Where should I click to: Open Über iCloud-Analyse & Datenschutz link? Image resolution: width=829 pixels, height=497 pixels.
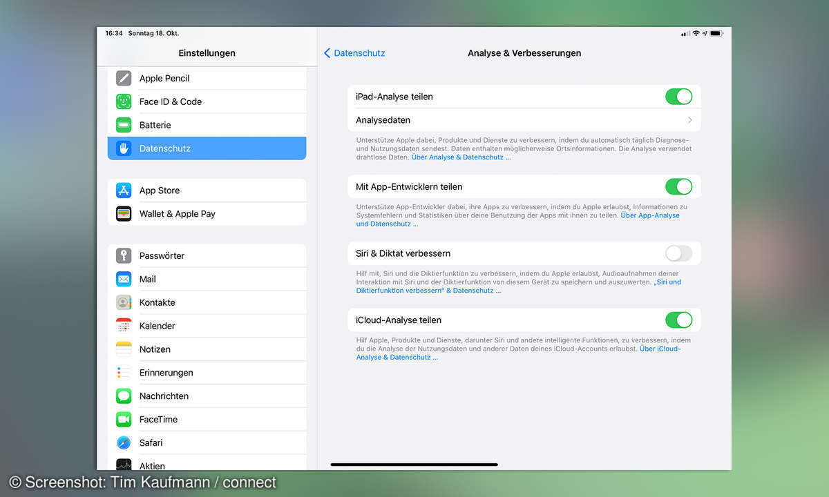[519, 353]
